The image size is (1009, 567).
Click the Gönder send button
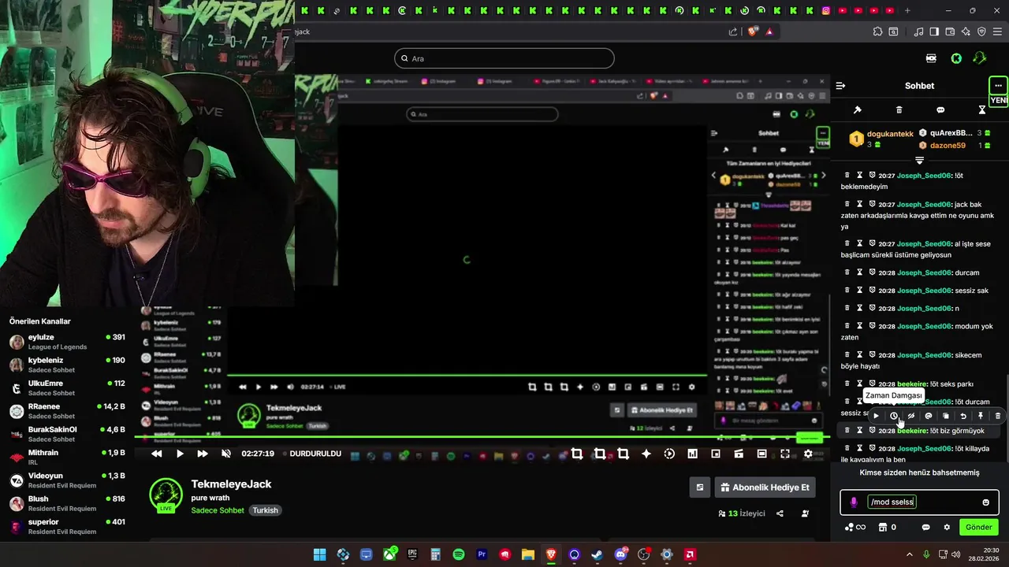point(978,527)
